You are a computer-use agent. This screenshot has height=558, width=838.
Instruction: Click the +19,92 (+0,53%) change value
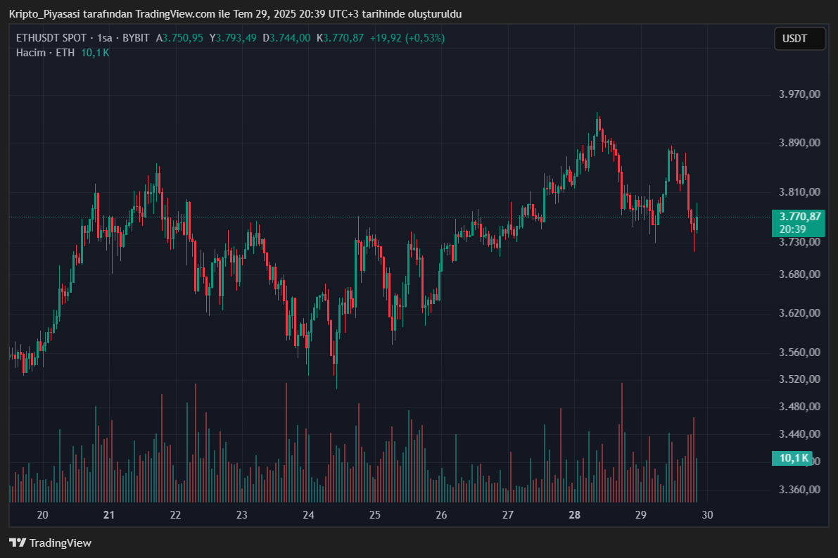click(x=407, y=38)
